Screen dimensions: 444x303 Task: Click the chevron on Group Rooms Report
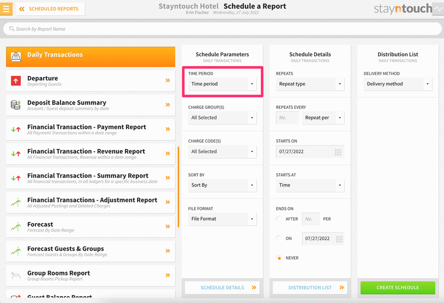click(168, 275)
